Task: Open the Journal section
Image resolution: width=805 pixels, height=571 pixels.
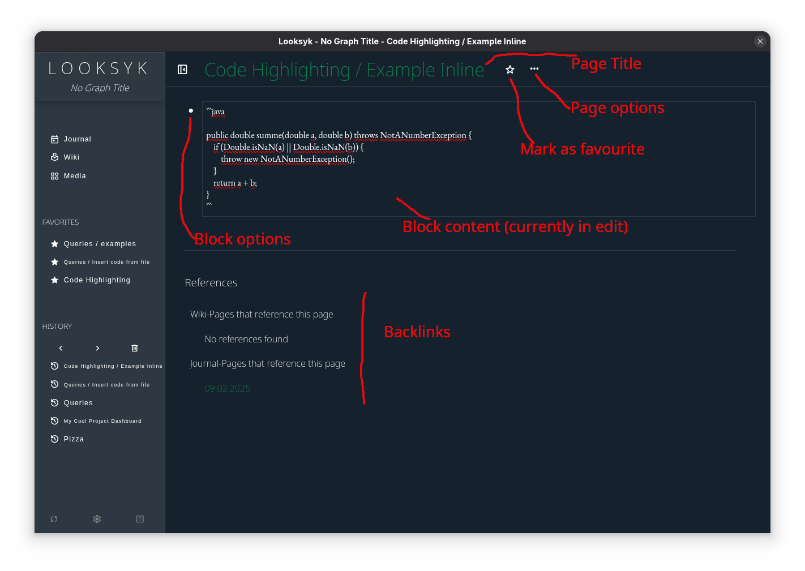Action: [77, 139]
